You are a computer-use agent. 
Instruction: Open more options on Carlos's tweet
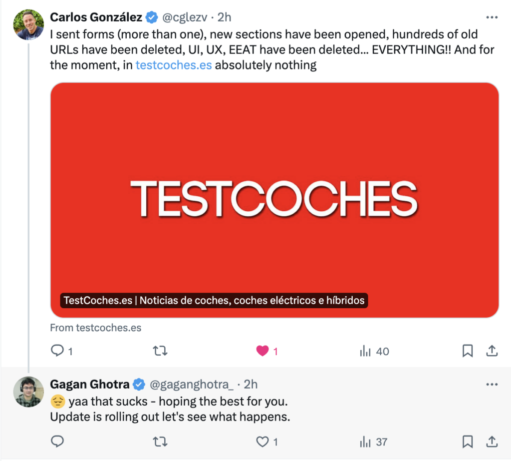coord(492,17)
